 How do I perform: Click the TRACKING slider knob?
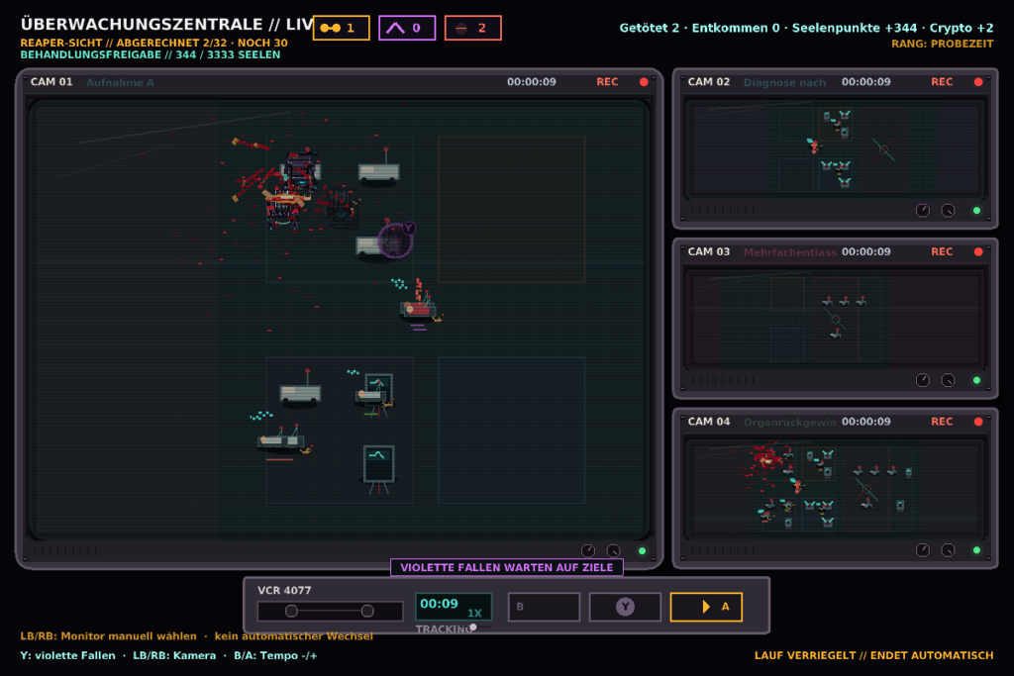[x=473, y=627]
